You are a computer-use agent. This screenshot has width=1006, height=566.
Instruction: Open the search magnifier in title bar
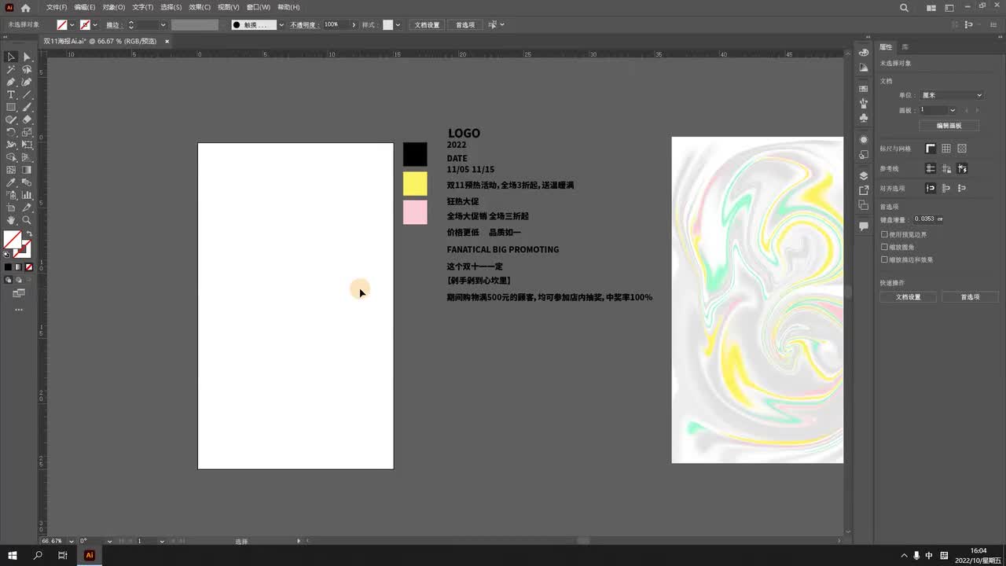(904, 8)
